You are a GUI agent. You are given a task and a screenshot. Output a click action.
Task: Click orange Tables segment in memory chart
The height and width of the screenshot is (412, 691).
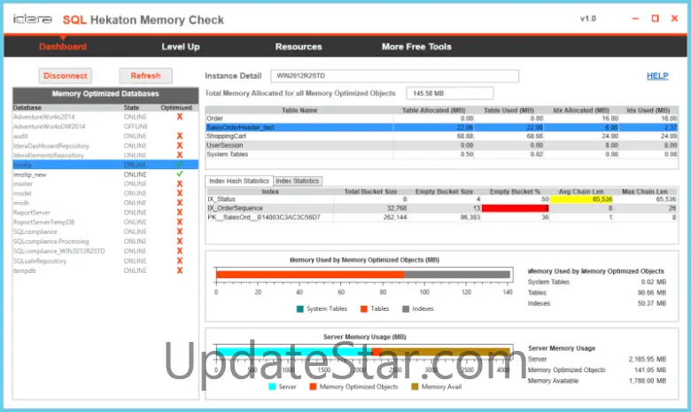(x=310, y=275)
